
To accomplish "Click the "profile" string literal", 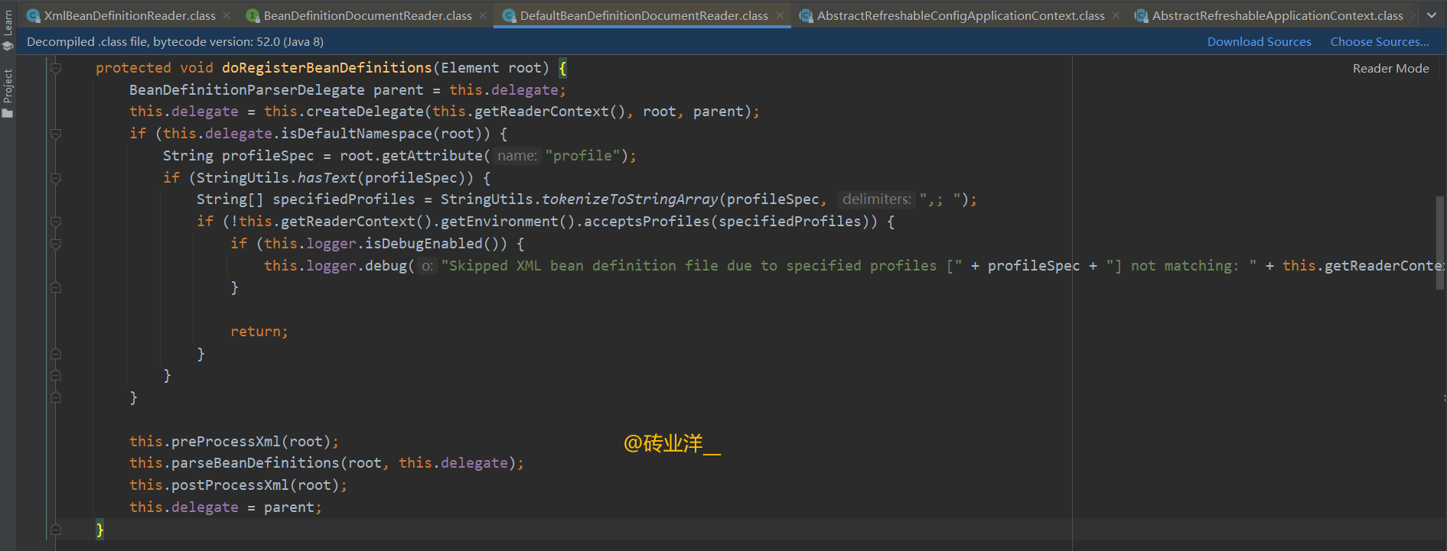I will pyautogui.click(x=582, y=156).
